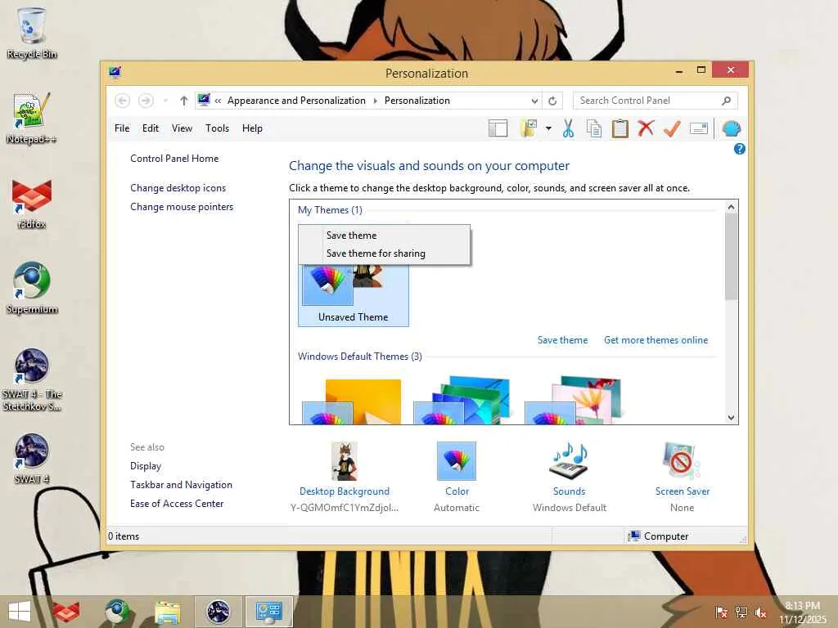Click Get more themes online

point(656,340)
